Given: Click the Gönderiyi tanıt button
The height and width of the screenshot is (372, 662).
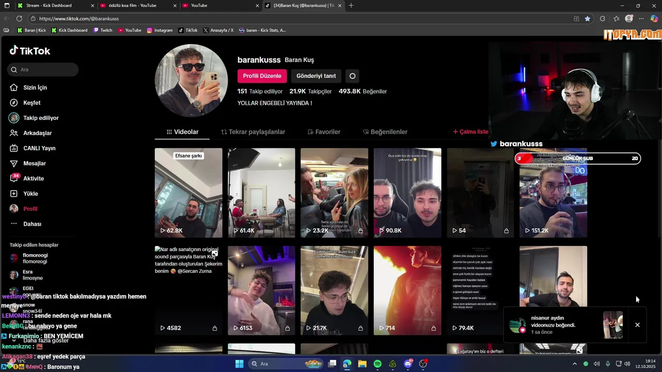Looking at the screenshot, I should coord(316,76).
